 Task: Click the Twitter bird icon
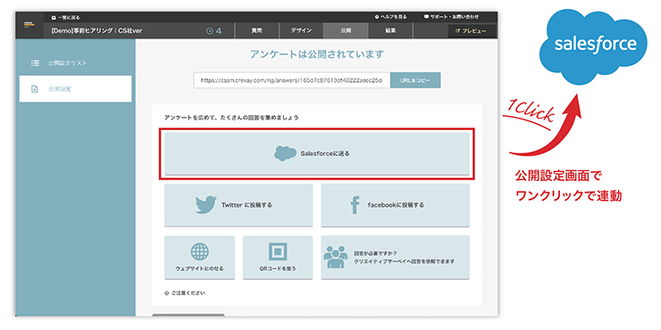point(206,204)
